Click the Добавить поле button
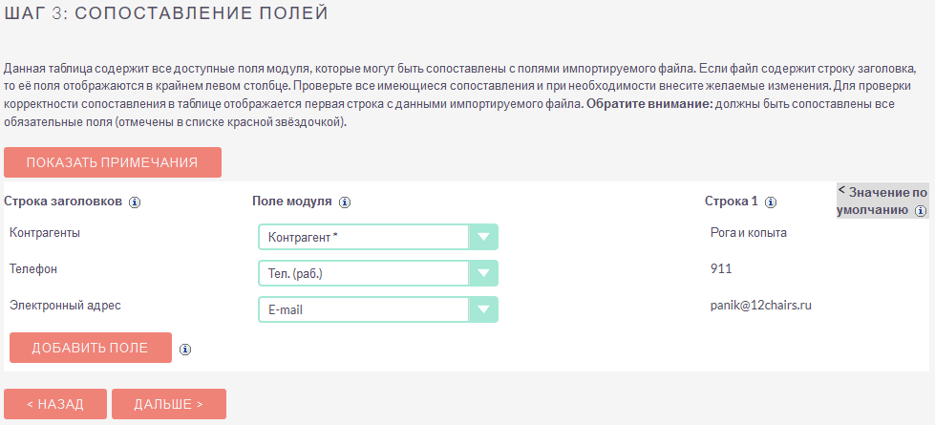The height and width of the screenshot is (425, 935). click(x=91, y=348)
